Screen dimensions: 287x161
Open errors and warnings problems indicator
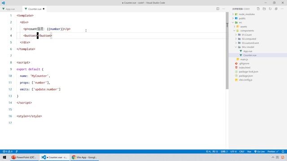pyautogui.click(x=8, y=152)
